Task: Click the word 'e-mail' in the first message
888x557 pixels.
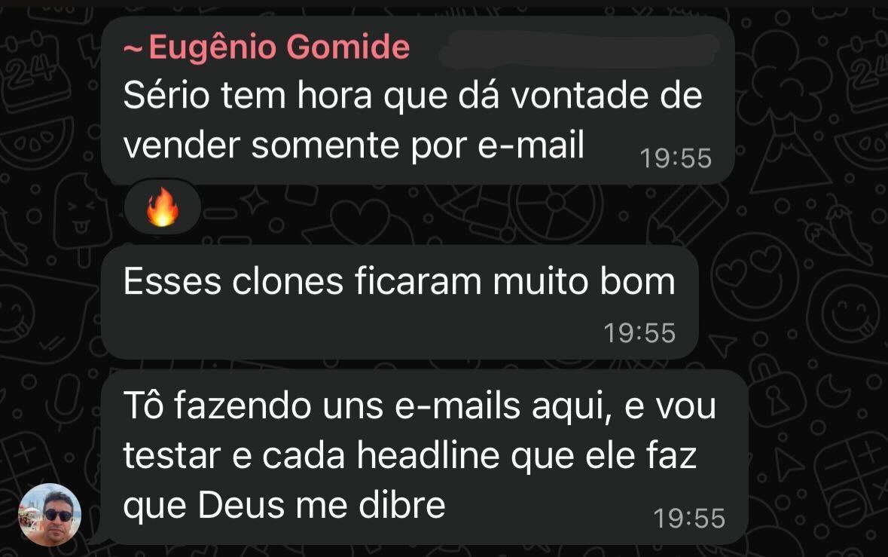Action: coord(531,145)
